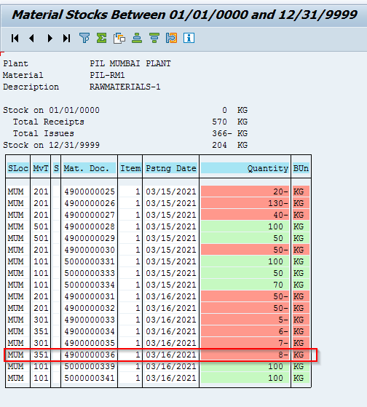The image size is (367, 407).
Task: Go to next page arrow
Action: (50, 39)
